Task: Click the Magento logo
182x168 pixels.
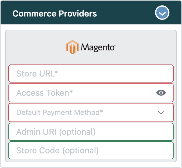Action: 91,47
